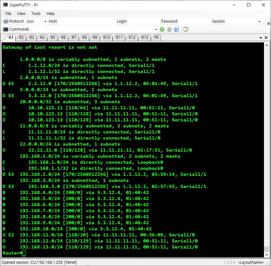Focus the Commands input field
The width and height of the screenshot is (271, 266).
[x=94, y=29]
